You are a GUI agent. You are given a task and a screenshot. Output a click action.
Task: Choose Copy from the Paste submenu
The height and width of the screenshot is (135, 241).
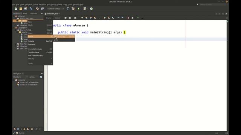pyautogui.click(x=64, y=40)
